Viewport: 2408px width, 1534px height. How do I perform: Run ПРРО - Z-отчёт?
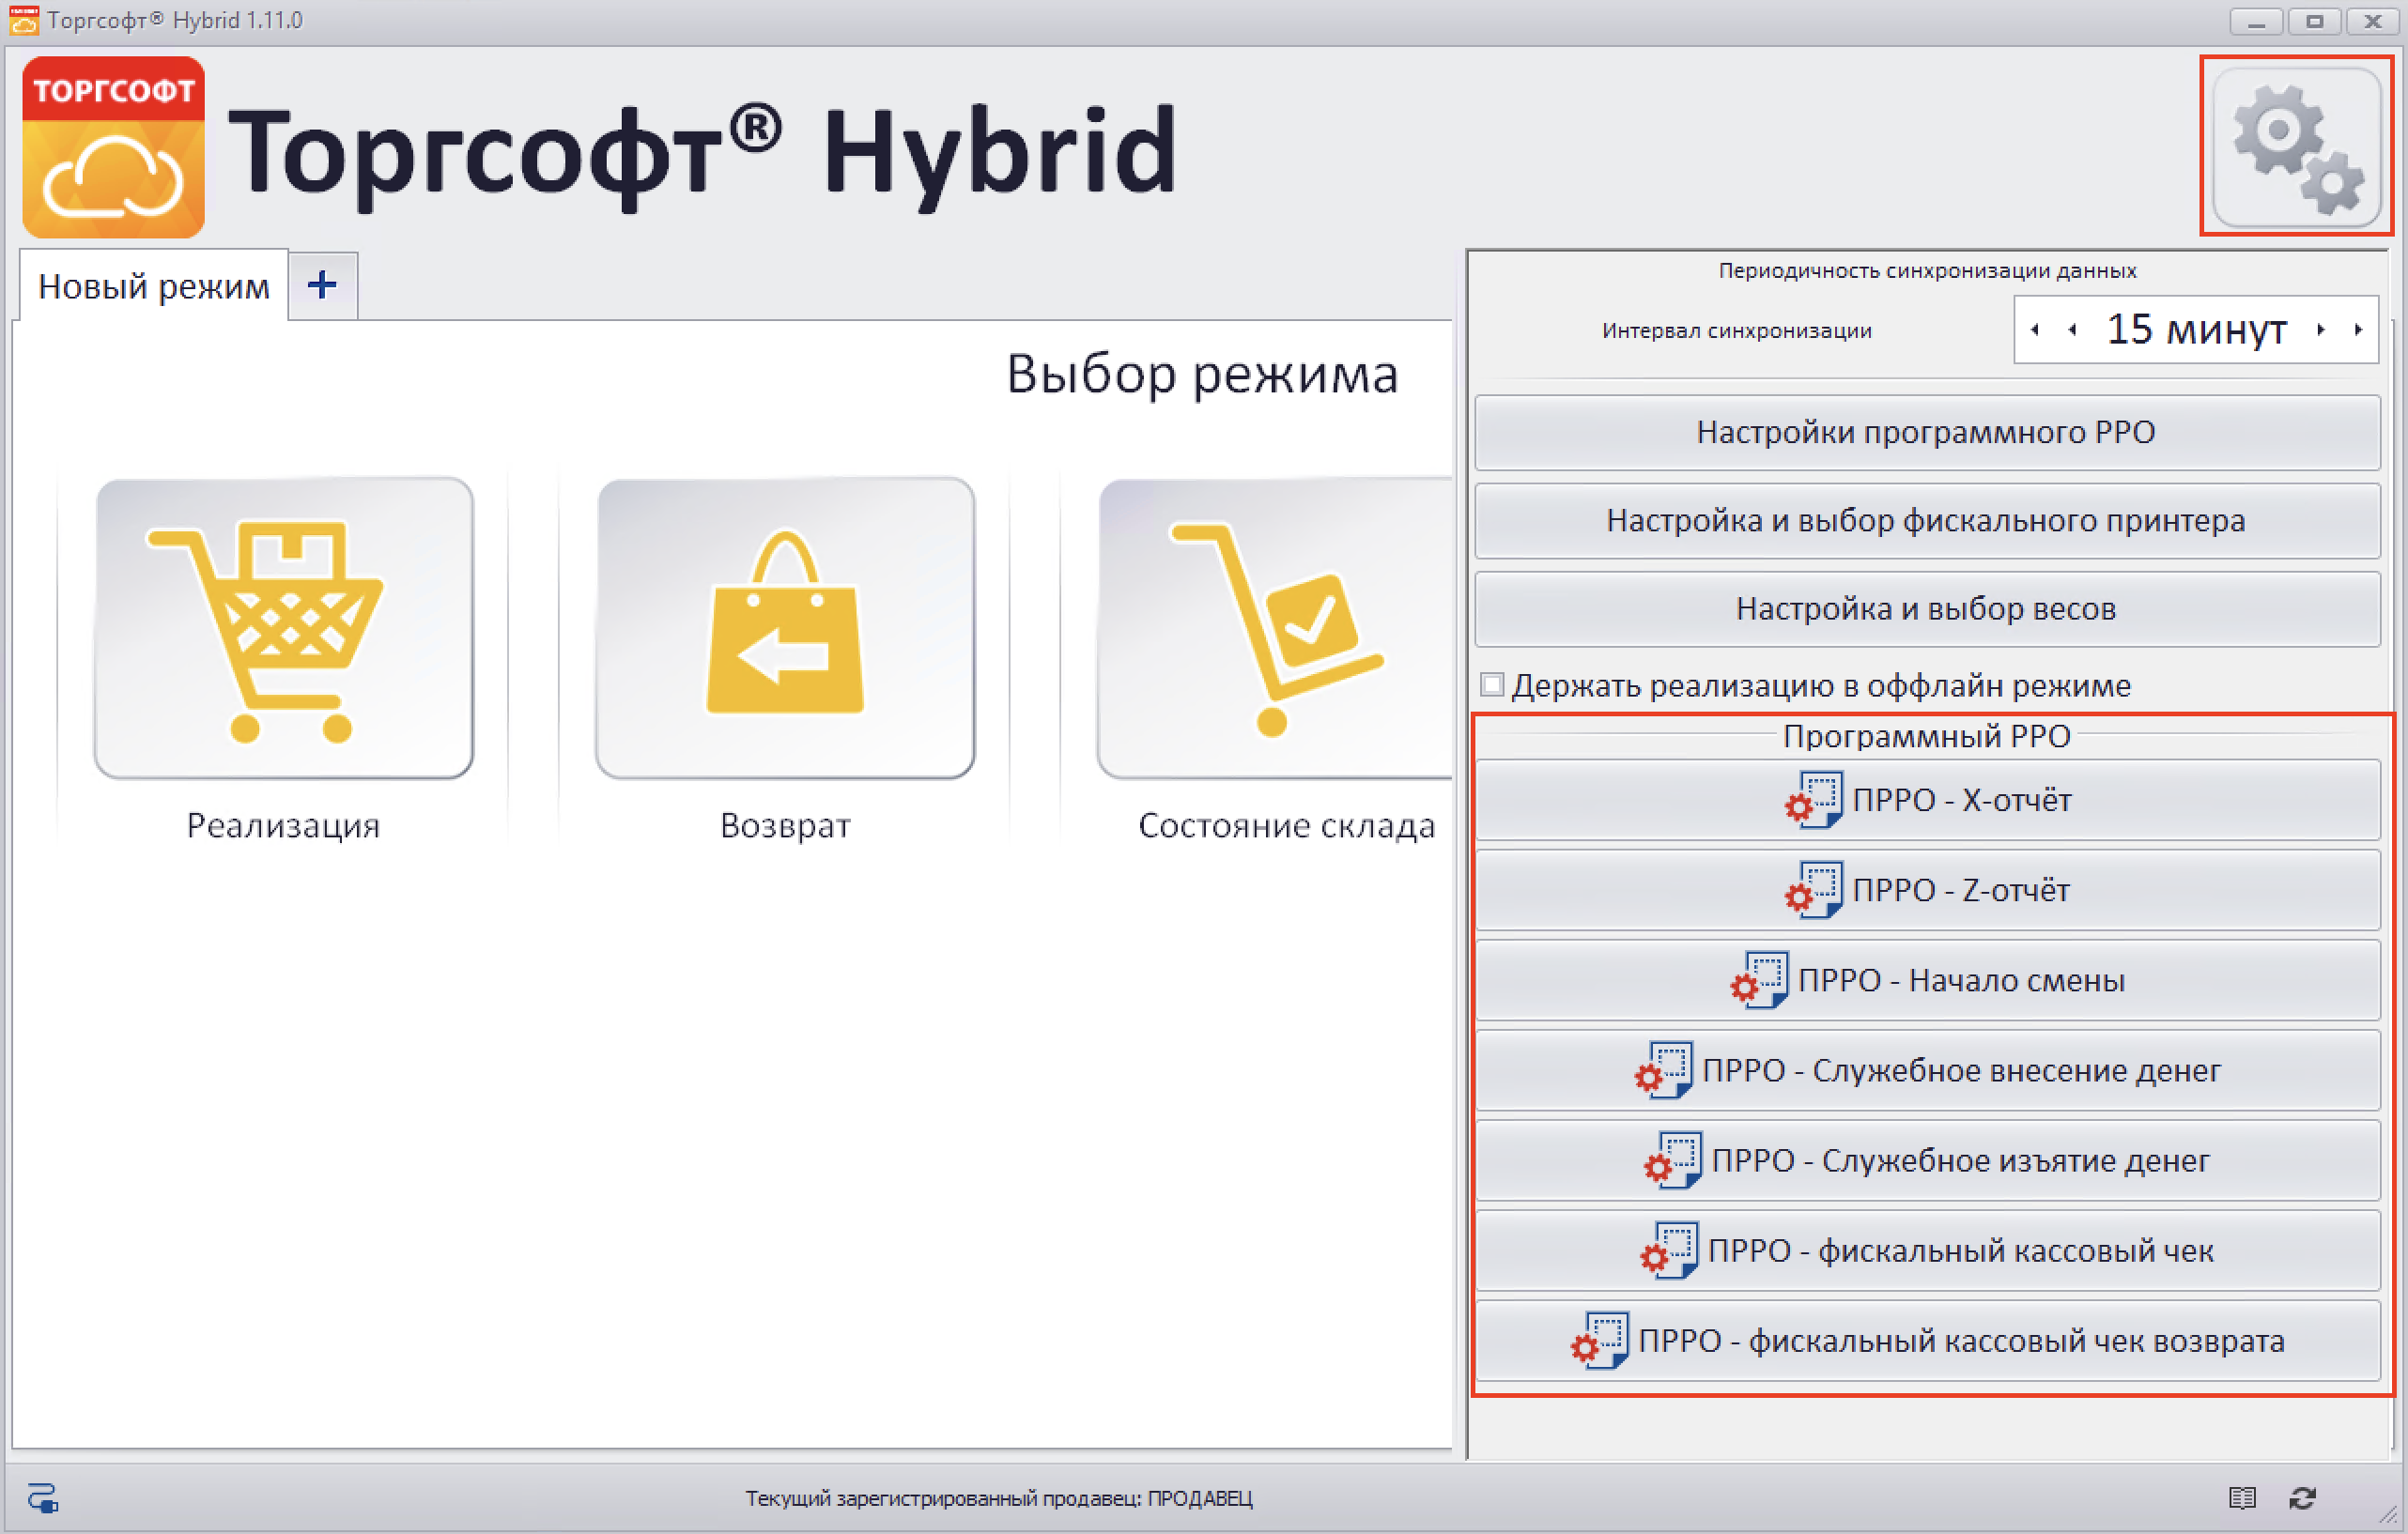tap(1927, 889)
